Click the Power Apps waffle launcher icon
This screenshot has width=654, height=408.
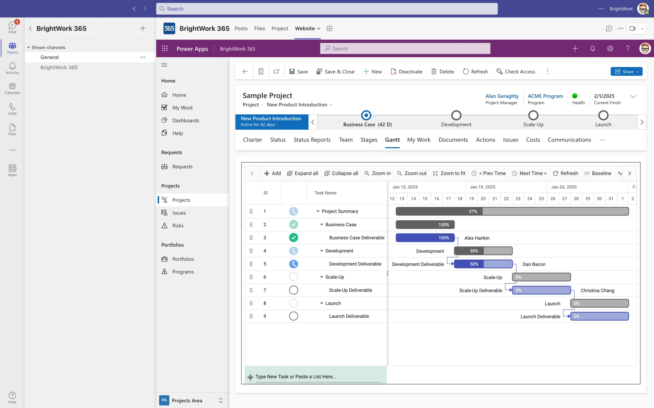coord(165,48)
